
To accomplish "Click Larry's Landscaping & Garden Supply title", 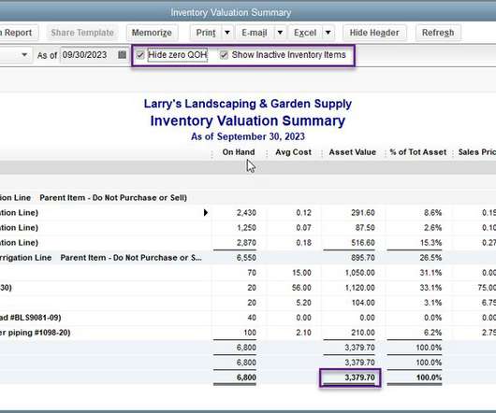I will click(248, 104).
